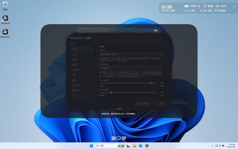Open the taskbar clock and date

pyautogui.click(x=231, y=146)
